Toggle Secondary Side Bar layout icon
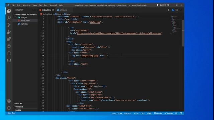This screenshot has width=214, height=120. click(x=165, y=5)
